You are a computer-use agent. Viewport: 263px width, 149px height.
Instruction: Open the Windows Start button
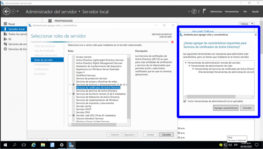5,145
